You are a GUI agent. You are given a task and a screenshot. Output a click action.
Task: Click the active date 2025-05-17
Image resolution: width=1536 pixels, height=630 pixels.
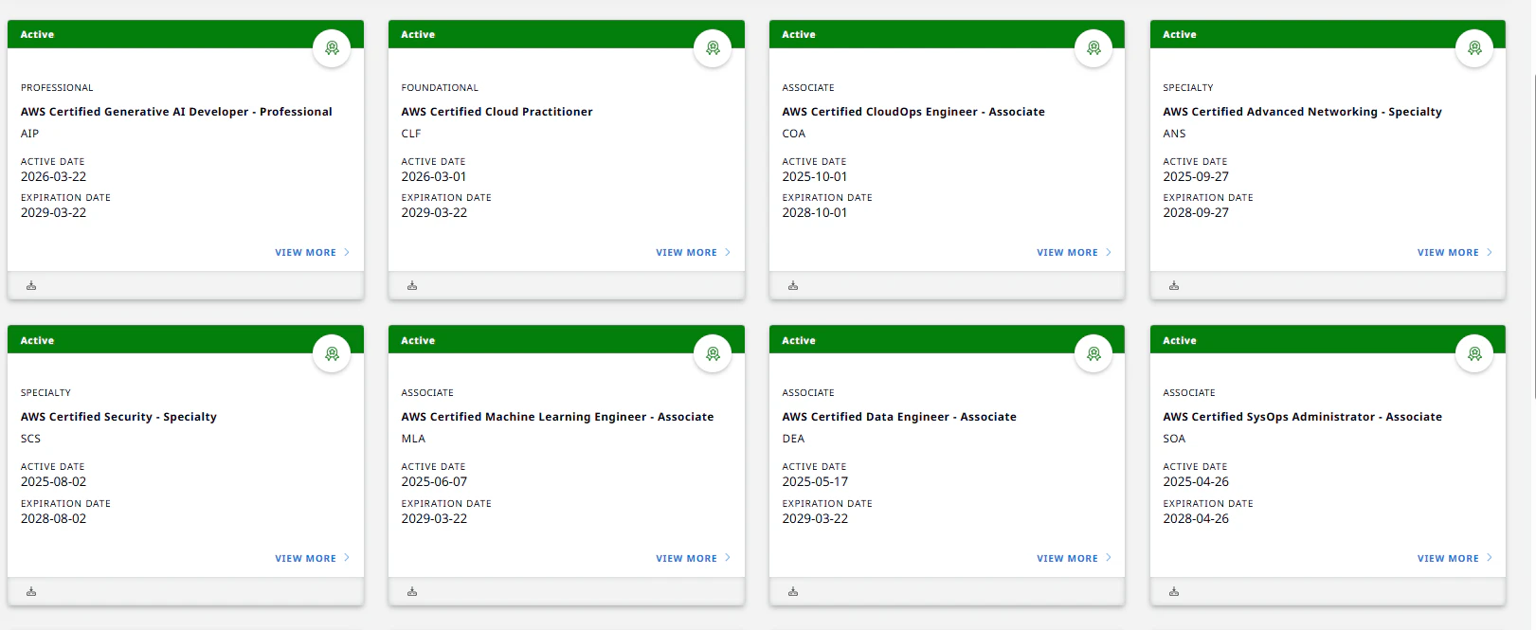[815, 481]
